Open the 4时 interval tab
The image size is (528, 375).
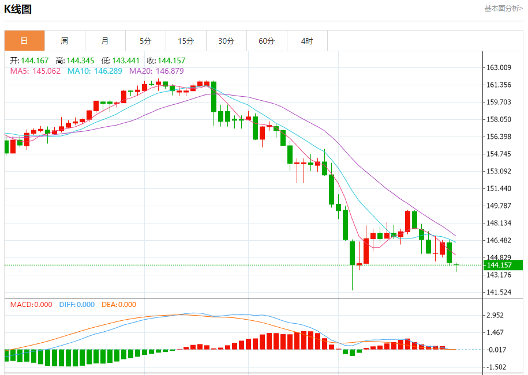[x=307, y=41]
